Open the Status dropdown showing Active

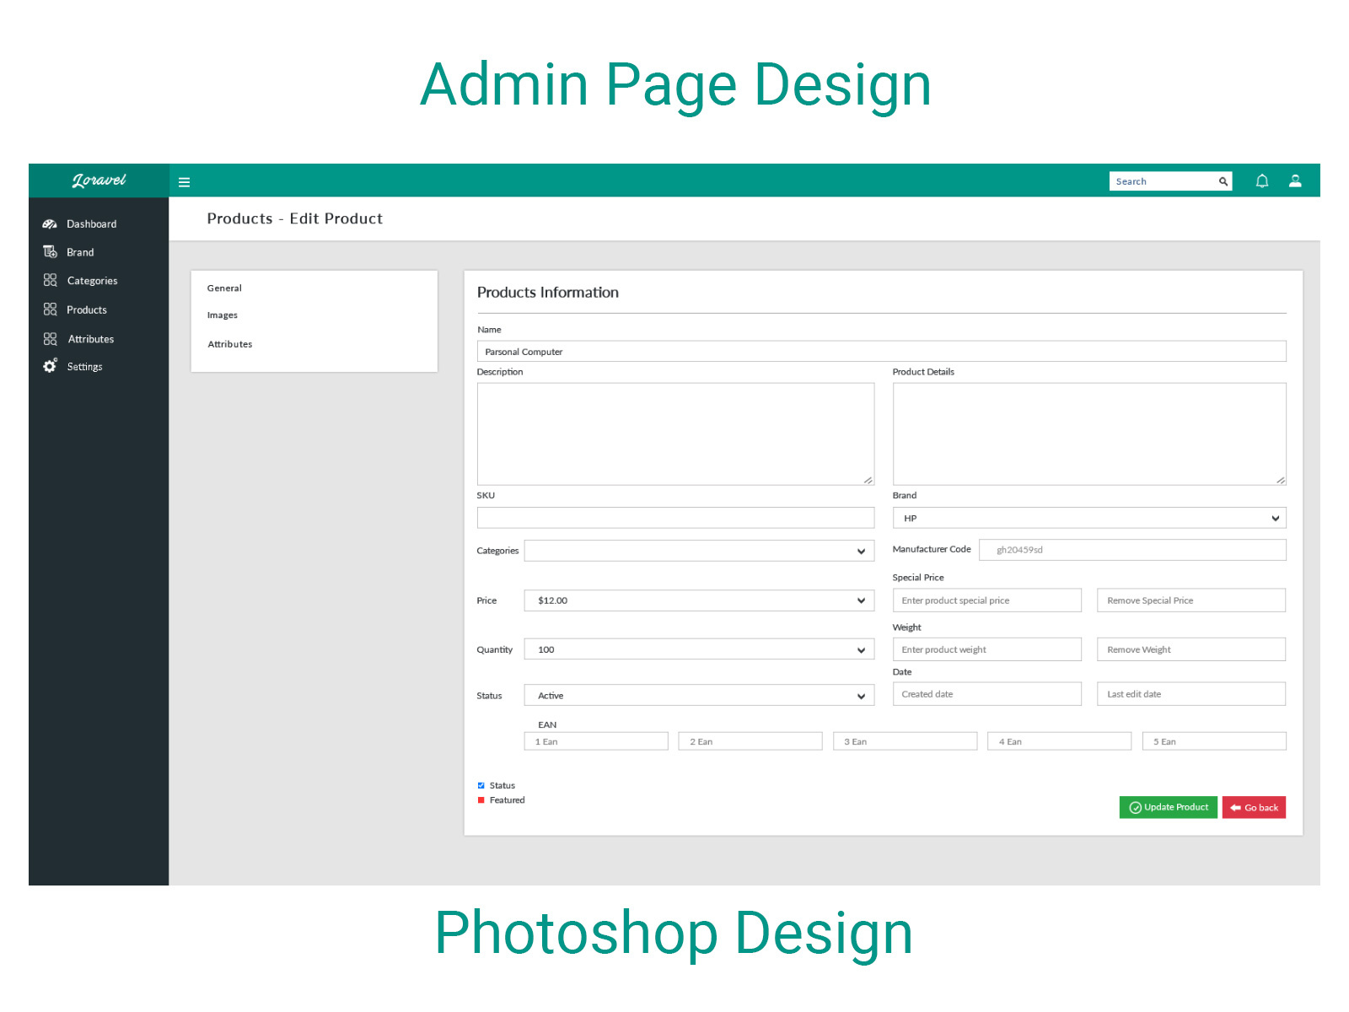coord(698,695)
